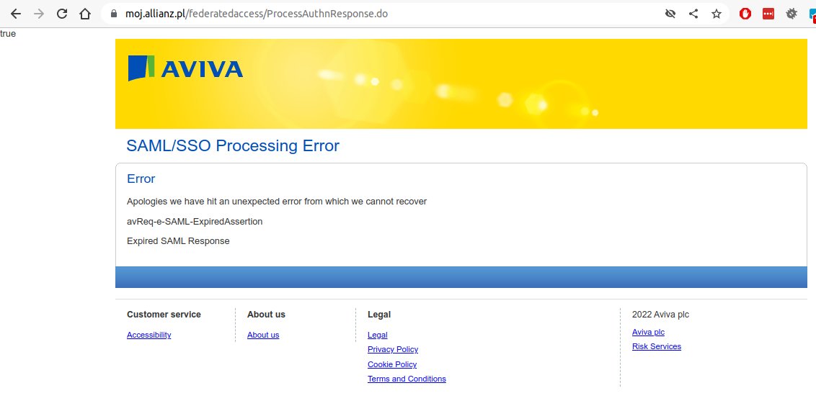
Task: Click the bold About us footer heading
Action: point(266,315)
